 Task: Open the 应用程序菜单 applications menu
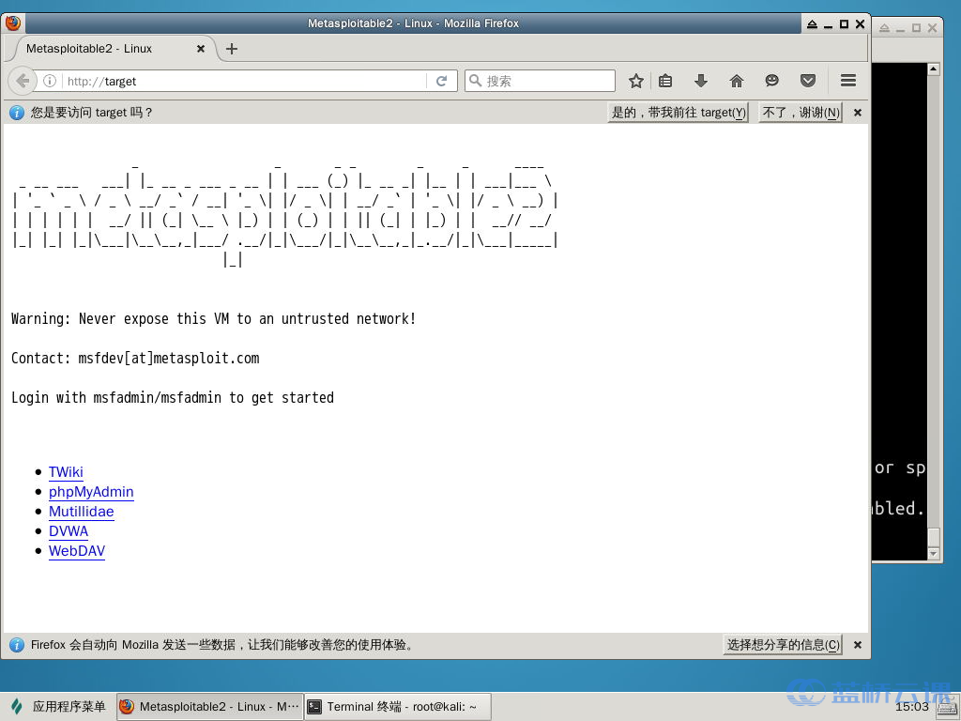(x=59, y=706)
